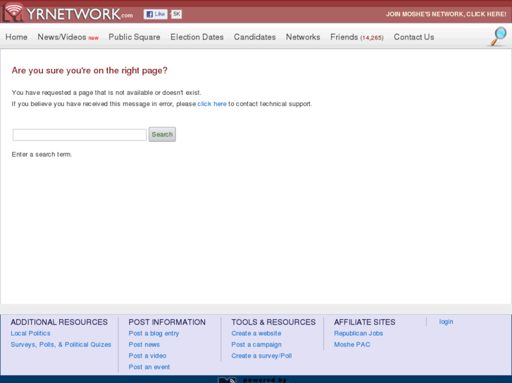Click the login link in footer
The height and width of the screenshot is (383, 512).
point(446,322)
